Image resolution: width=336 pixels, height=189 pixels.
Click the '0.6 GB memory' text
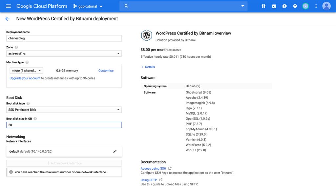67,71
